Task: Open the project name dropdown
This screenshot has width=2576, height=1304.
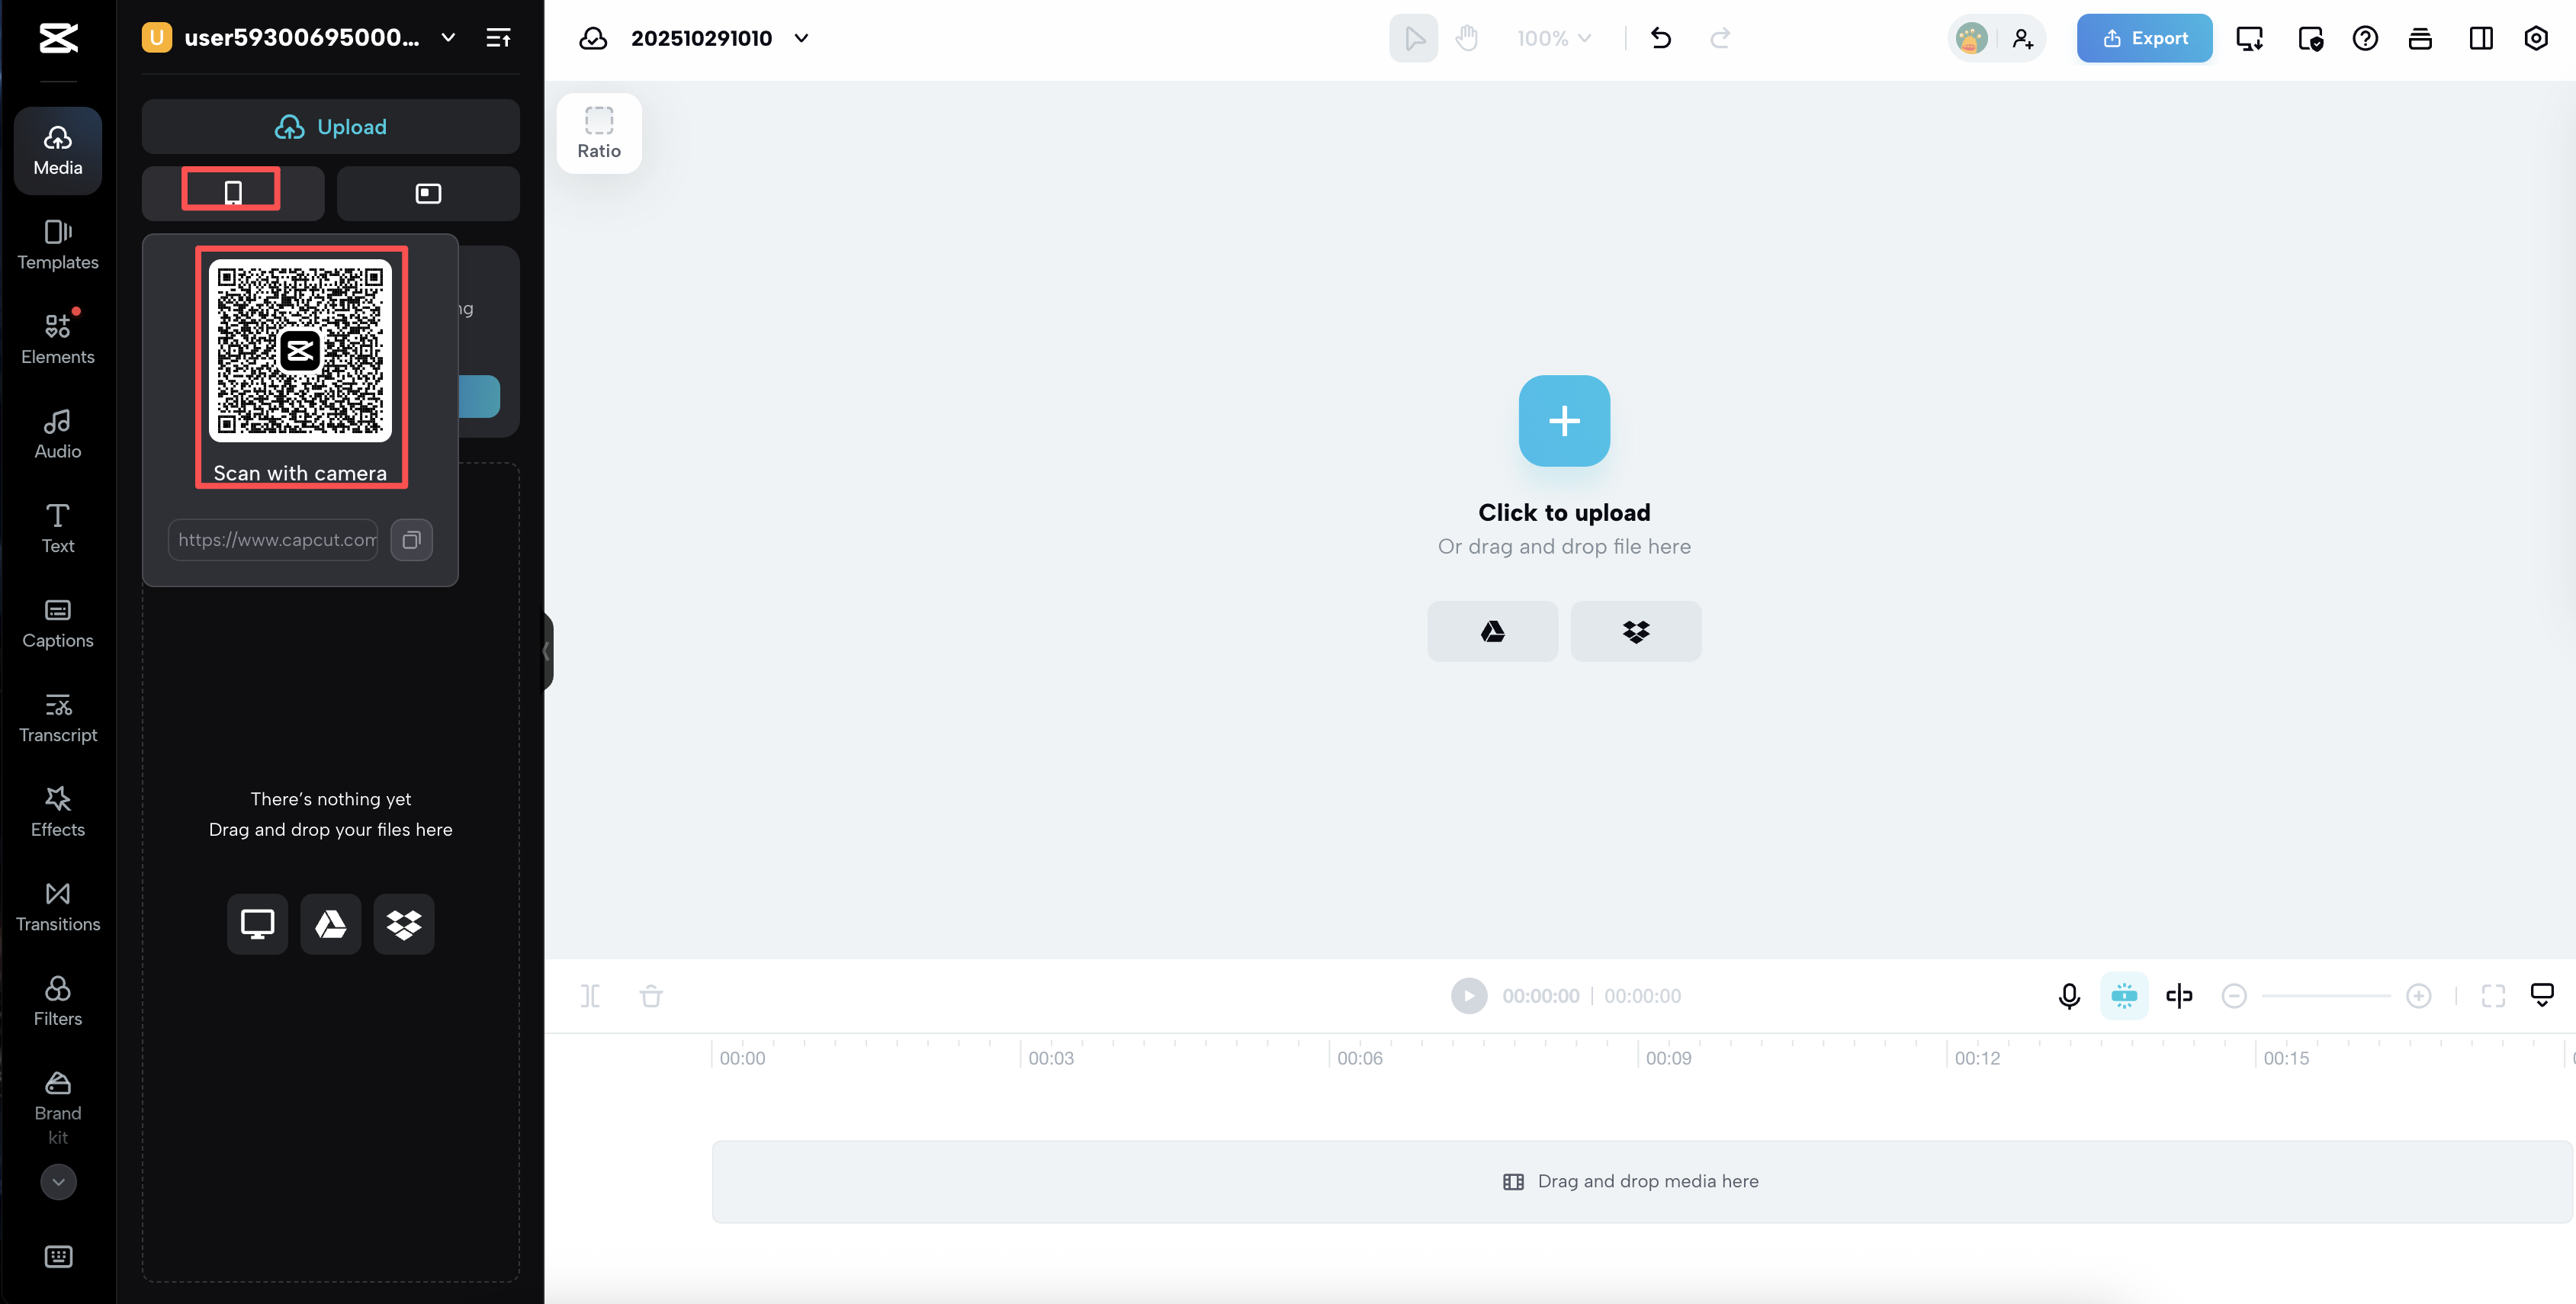Action: [800, 37]
